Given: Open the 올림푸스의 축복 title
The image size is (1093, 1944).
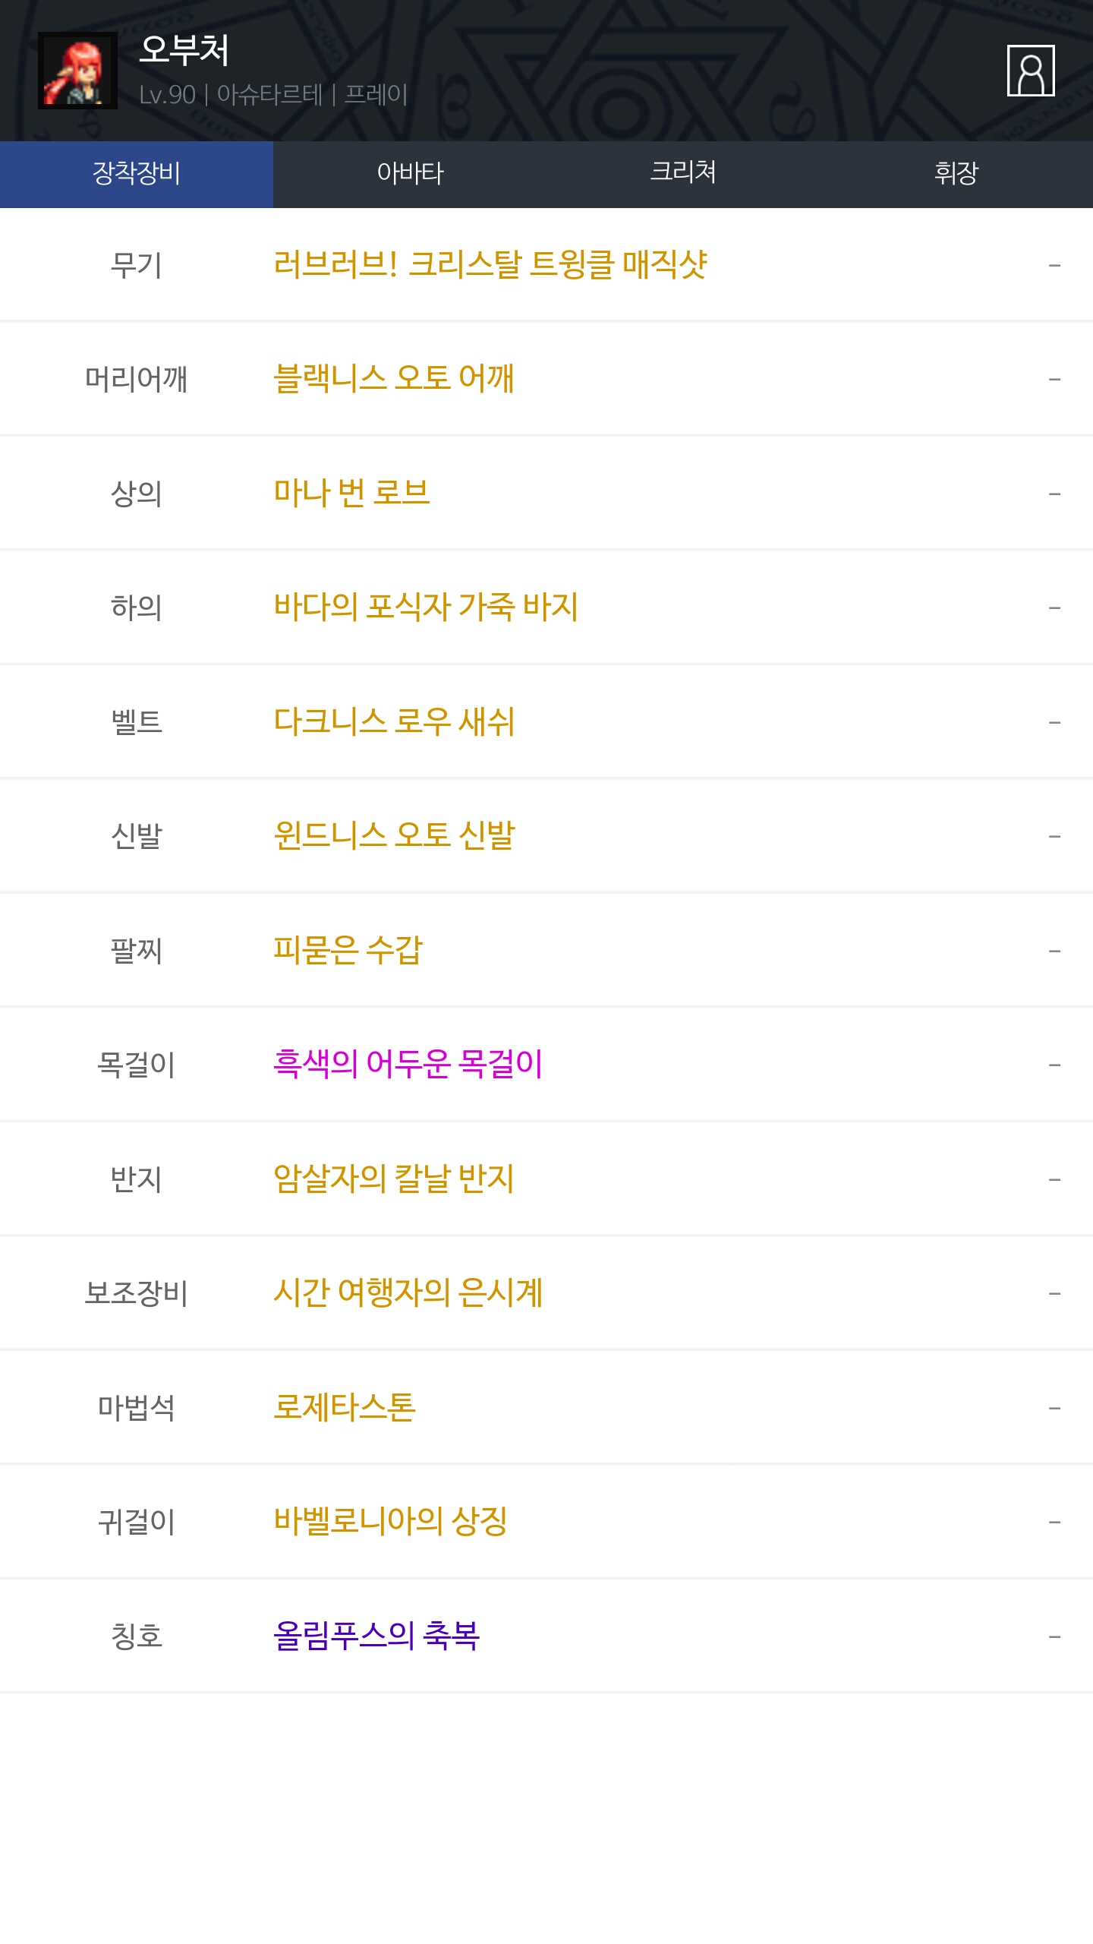Looking at the screenshot, I should point(376,1636).
